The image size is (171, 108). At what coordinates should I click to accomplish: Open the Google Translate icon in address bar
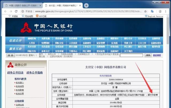coord(152,11)
